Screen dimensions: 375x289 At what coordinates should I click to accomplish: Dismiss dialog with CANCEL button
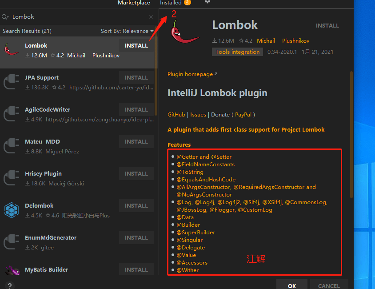[x=329, y=285]
